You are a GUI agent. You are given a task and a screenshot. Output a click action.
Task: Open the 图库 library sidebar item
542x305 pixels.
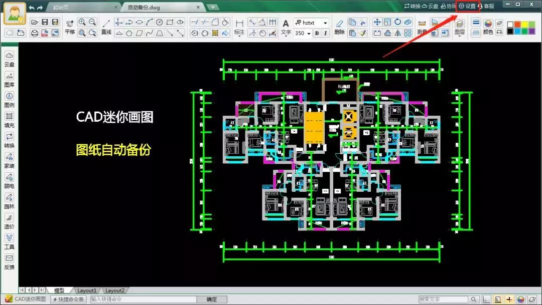click(10, 80)
